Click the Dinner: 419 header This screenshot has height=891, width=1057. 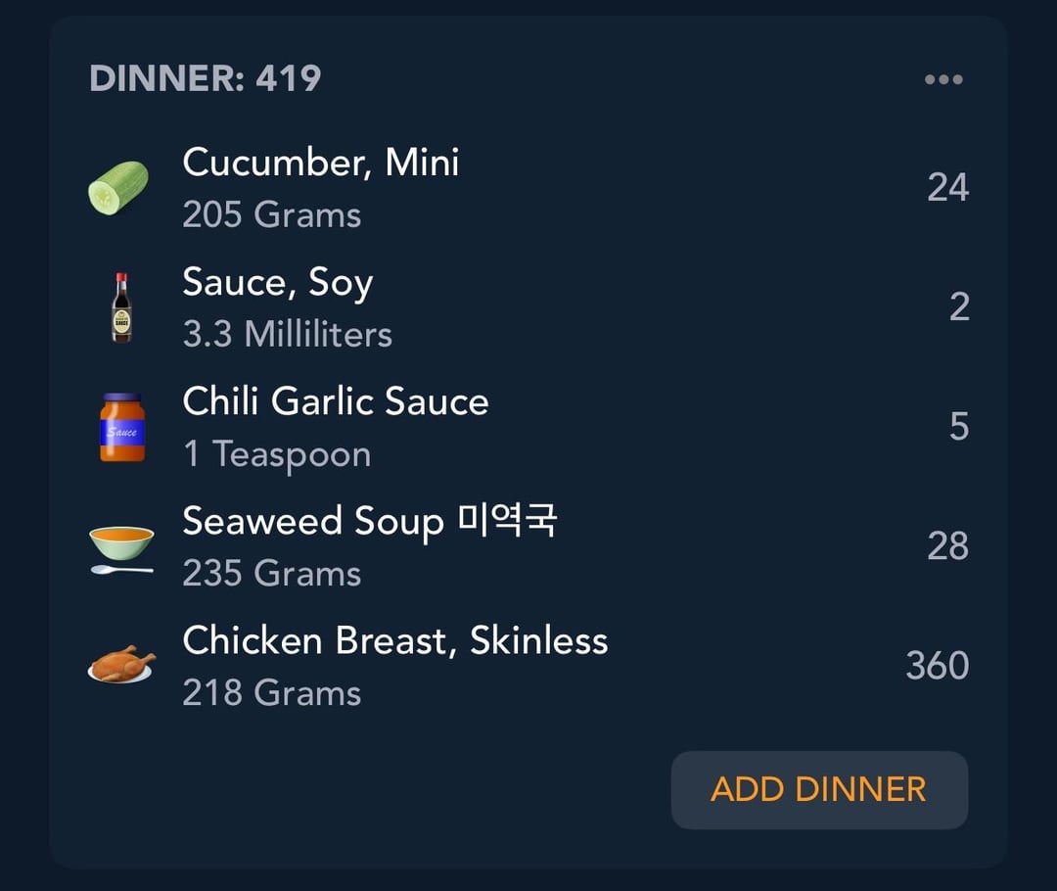pyautogui.click(x=206, y=78)
